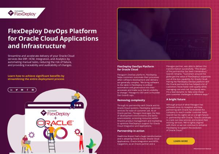Click the Flexagon FlexDeploy logo at top left
The image size is (219, 154).
point(22,14)
